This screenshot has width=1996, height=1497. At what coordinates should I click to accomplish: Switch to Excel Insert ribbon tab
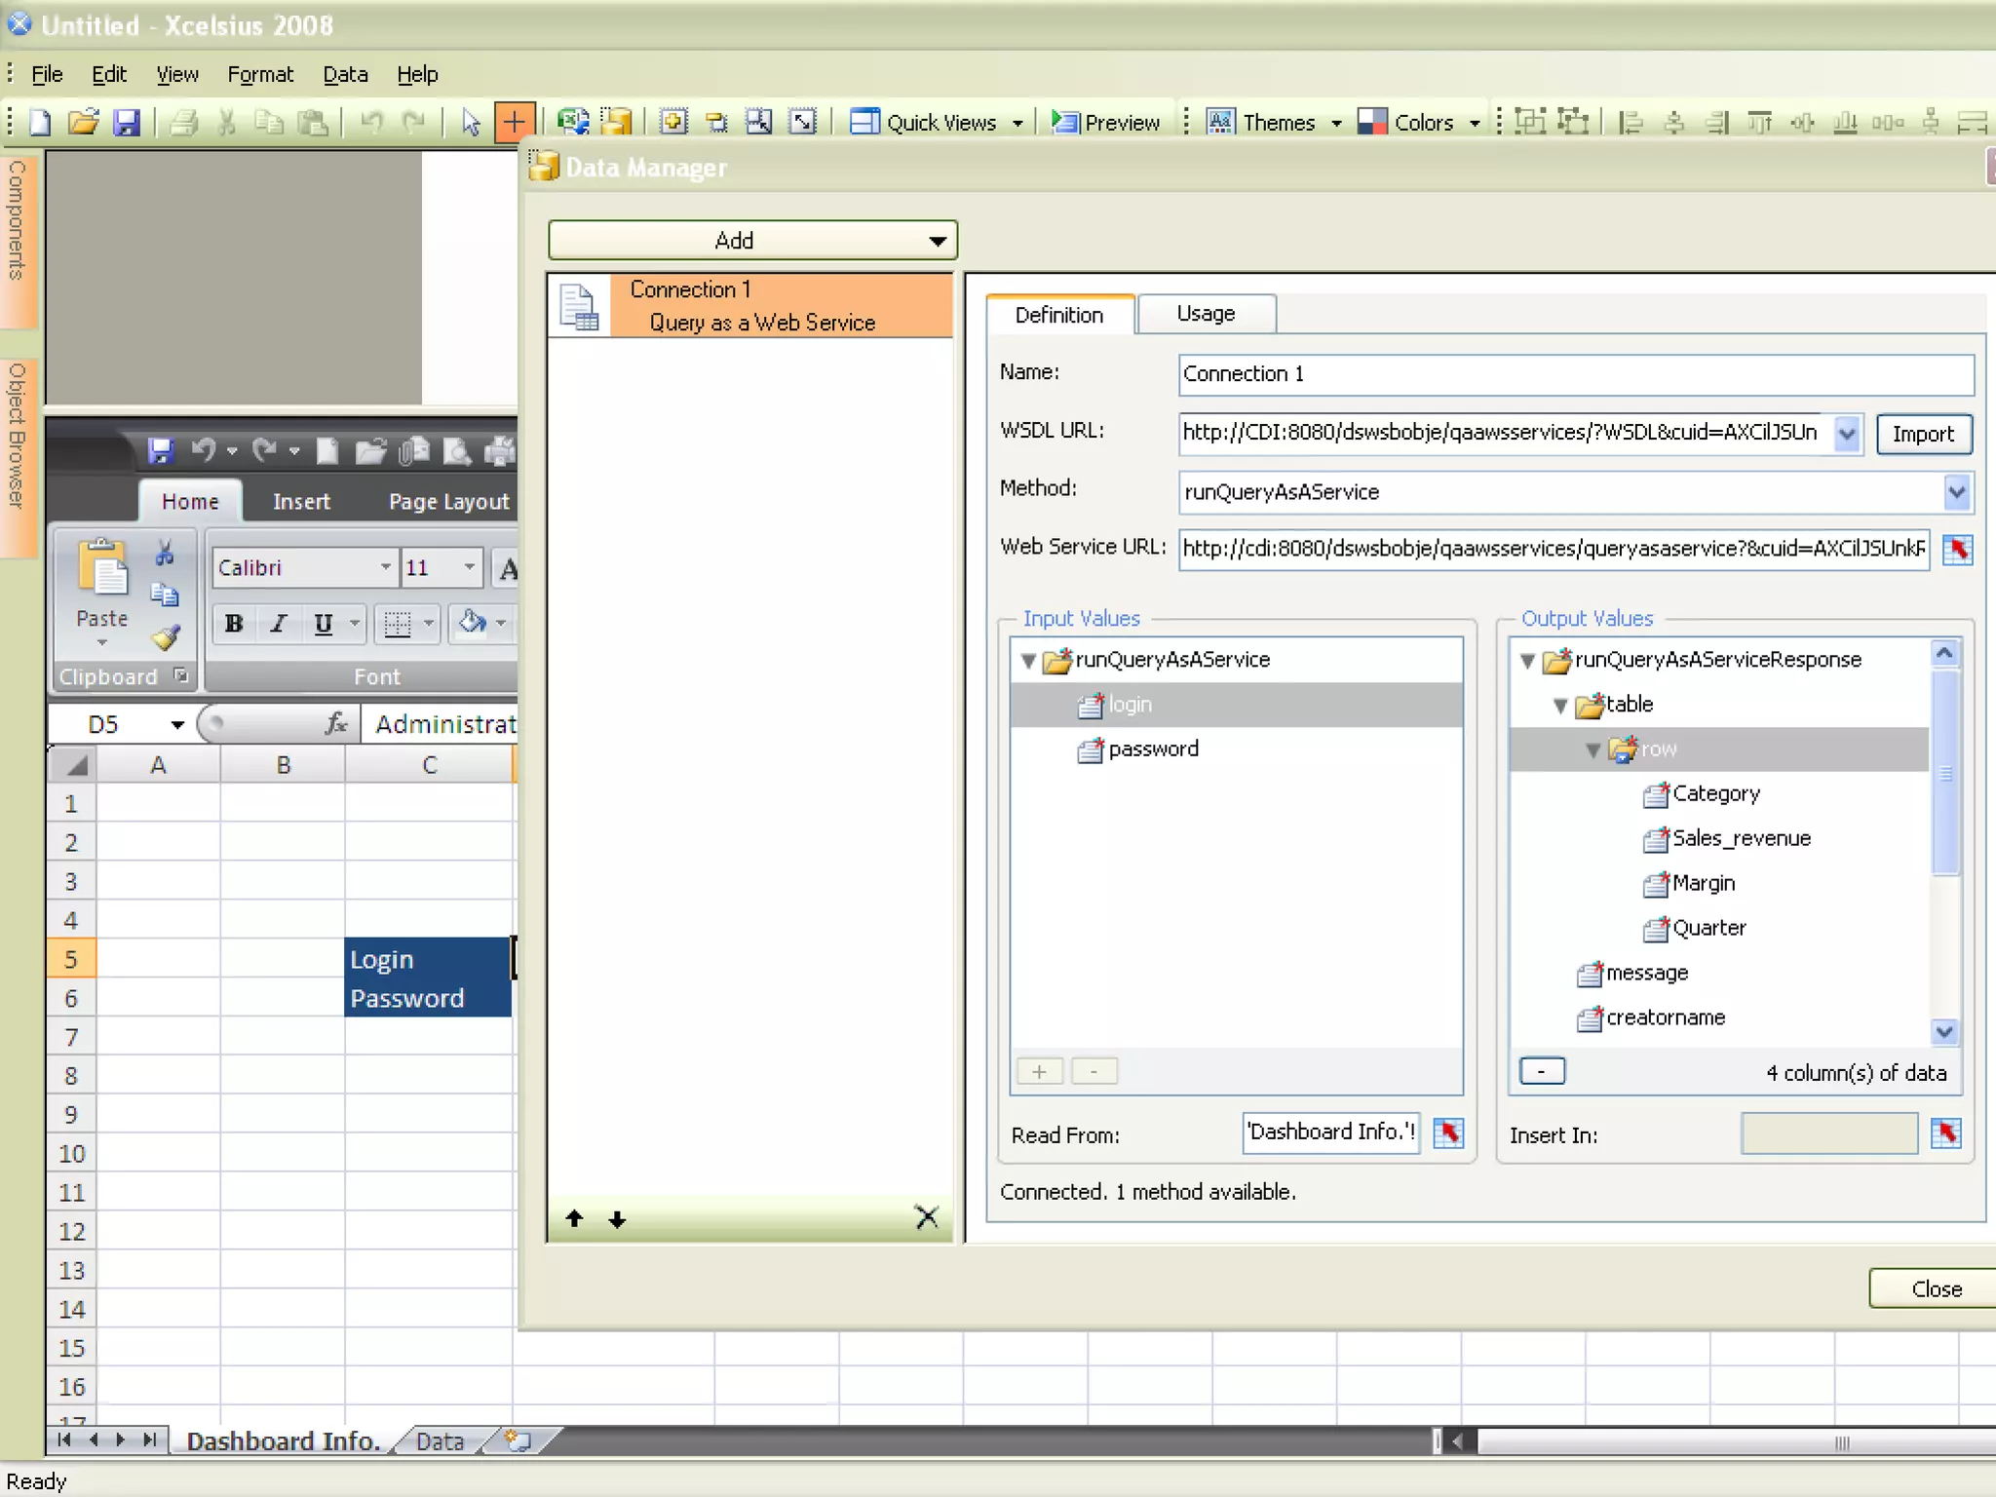(x=301, y=501)
